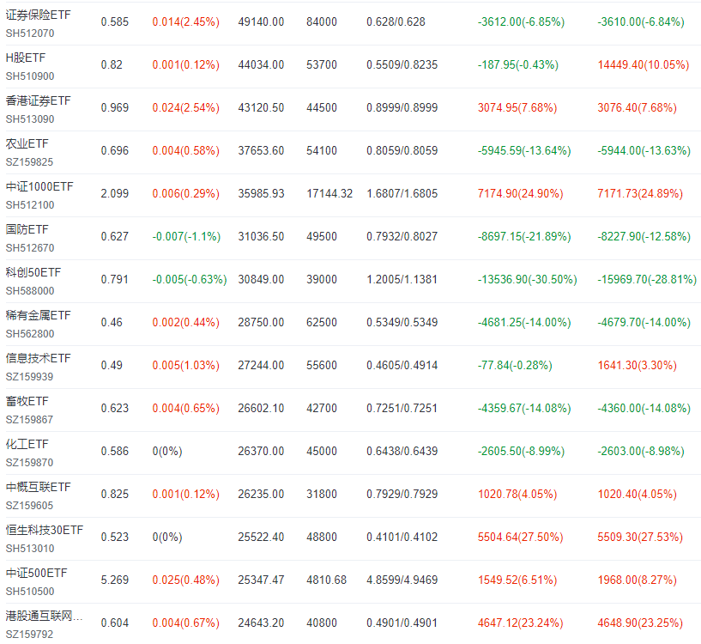Open the 化工ETF fund name
This screenshot has width=701, height=644.
27,445
